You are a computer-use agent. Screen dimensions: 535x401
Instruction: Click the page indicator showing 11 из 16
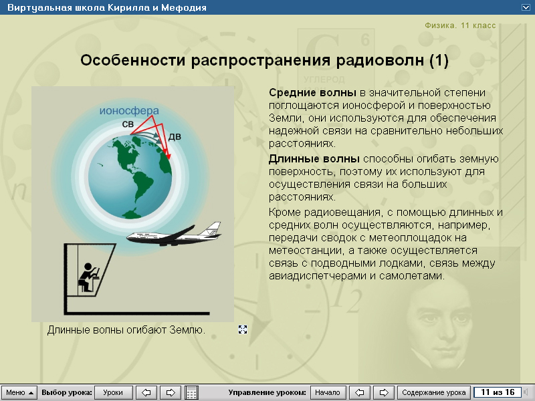(x=498, y=391)
